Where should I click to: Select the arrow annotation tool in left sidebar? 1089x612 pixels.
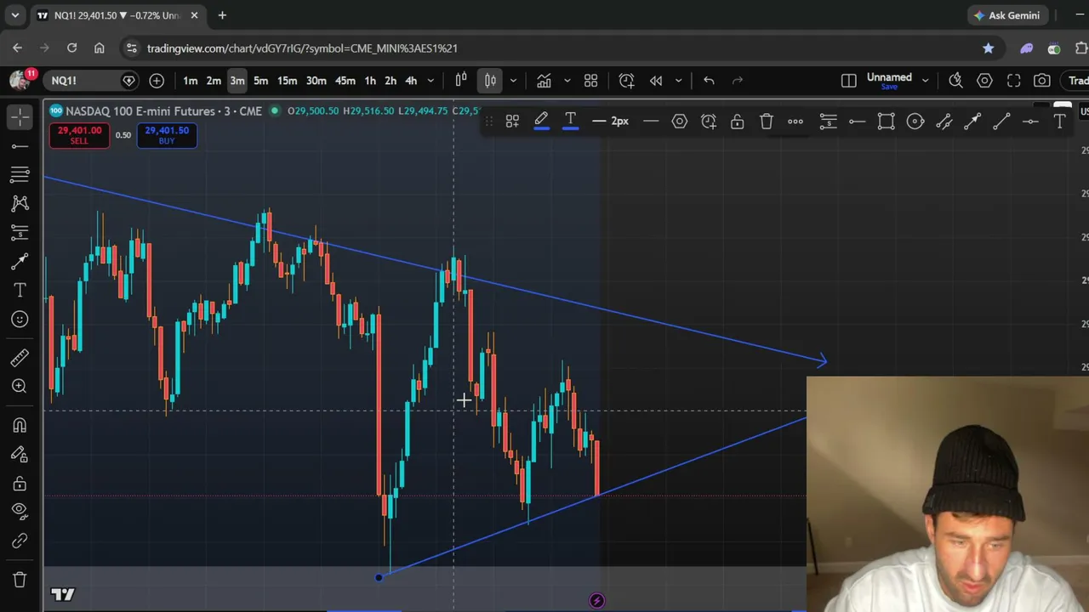[x=20, y=261]
